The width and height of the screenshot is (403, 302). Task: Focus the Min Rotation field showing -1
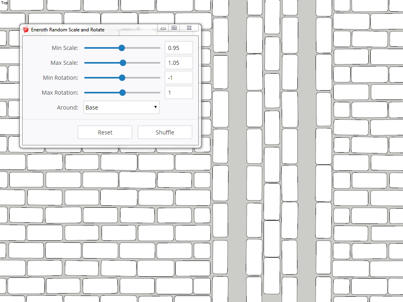[x=179, y=78]
